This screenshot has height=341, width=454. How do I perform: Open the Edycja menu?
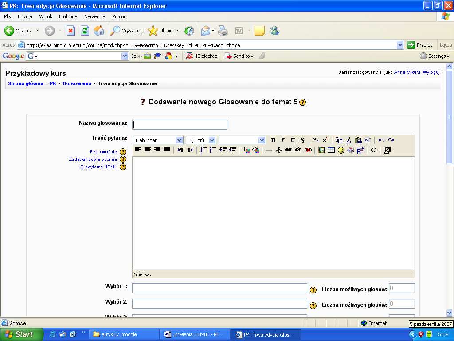(25, 16)
